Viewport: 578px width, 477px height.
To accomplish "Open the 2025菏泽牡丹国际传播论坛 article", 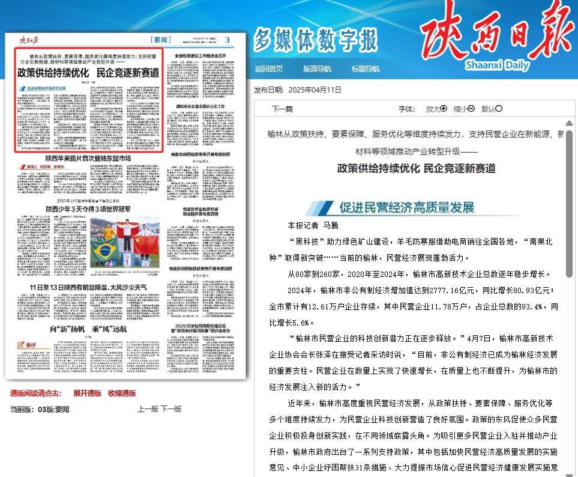I will click(200, 329).
